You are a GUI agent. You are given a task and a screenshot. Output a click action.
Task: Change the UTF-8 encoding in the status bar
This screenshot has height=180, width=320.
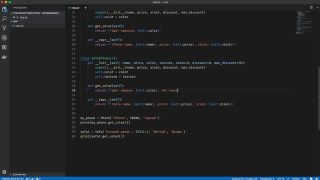click(280, 178)
